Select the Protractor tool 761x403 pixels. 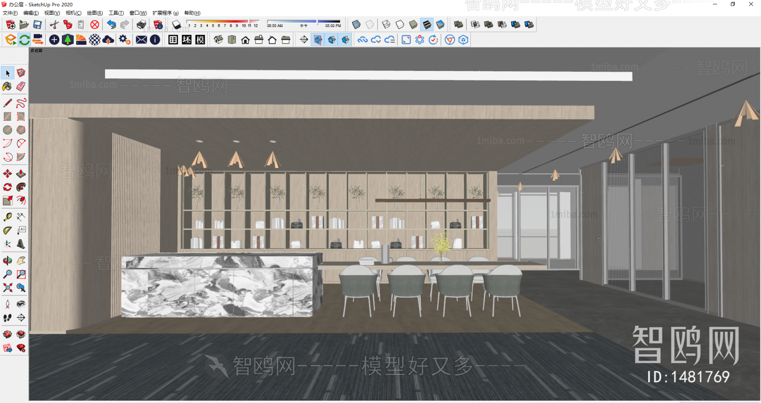click(8, 230)
